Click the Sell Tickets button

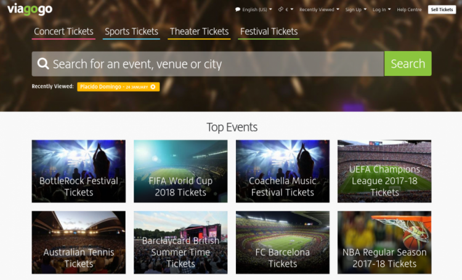(x=442, y=10)
